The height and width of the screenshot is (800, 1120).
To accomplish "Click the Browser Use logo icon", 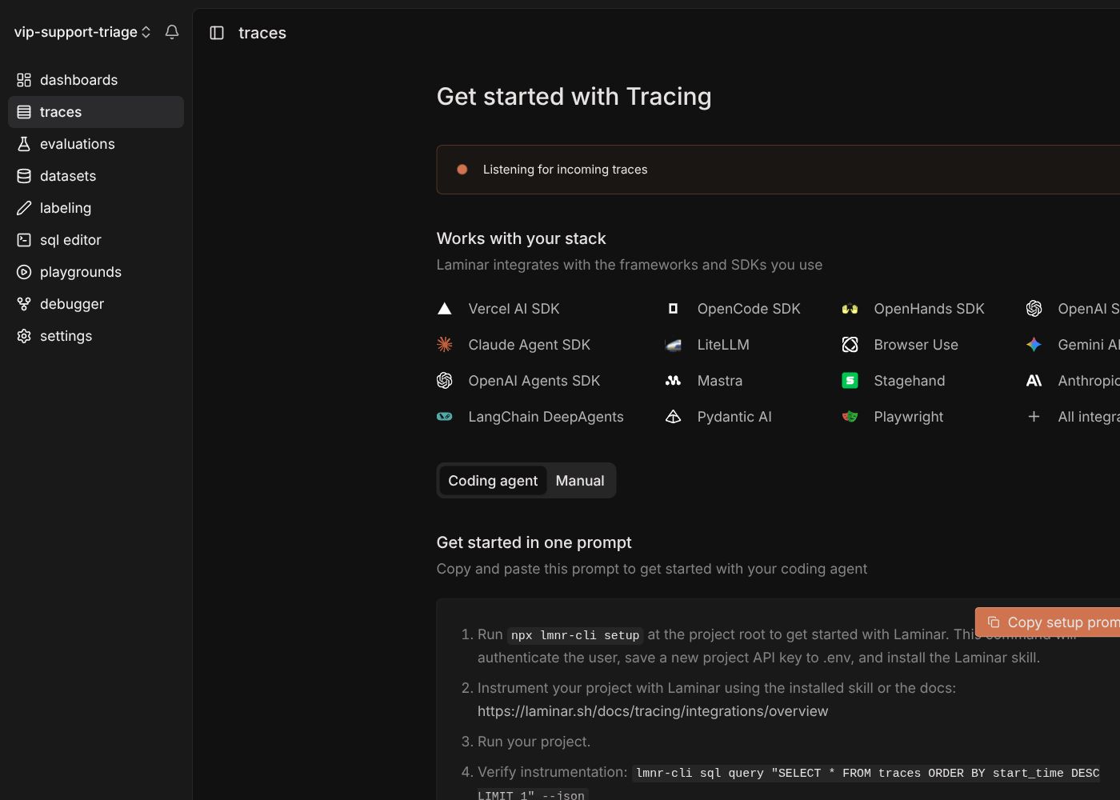I will 850,345.
